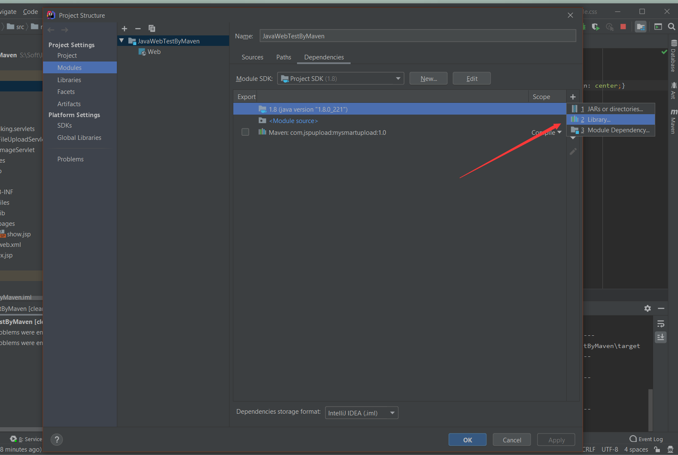Open the Code menu in the IDE
Image resolution: width=678 pixels, height=455 pixels.
[30, 12]
